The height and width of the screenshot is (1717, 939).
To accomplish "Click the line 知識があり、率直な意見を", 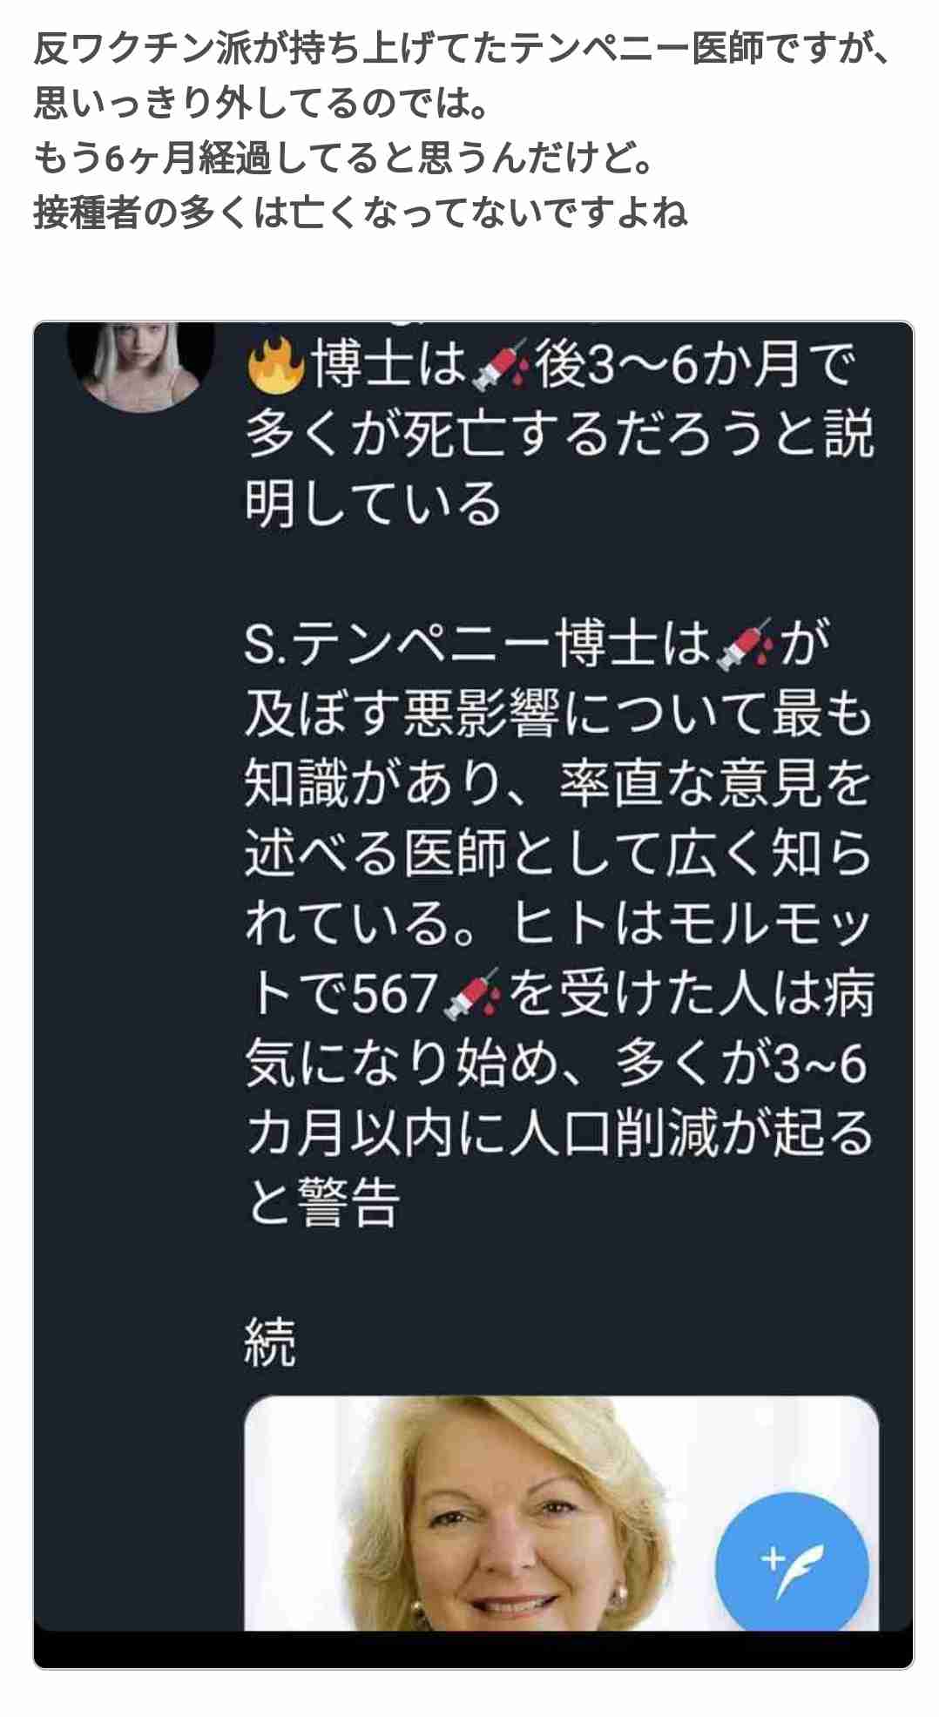I will pyautogui.click(x=559, y=784).
